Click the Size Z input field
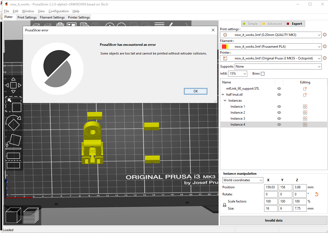This screenshot has height=233, width=328. [x=300, y=208]
